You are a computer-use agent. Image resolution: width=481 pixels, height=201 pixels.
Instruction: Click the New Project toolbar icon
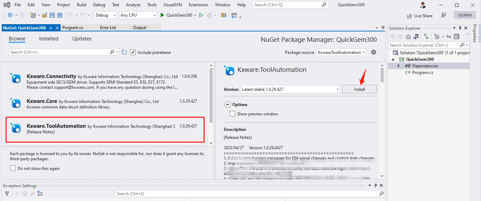point(33,15)
